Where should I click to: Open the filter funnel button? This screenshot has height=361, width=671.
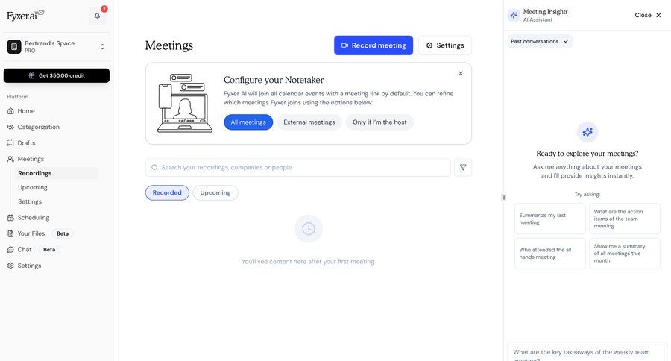pos(463,167)
